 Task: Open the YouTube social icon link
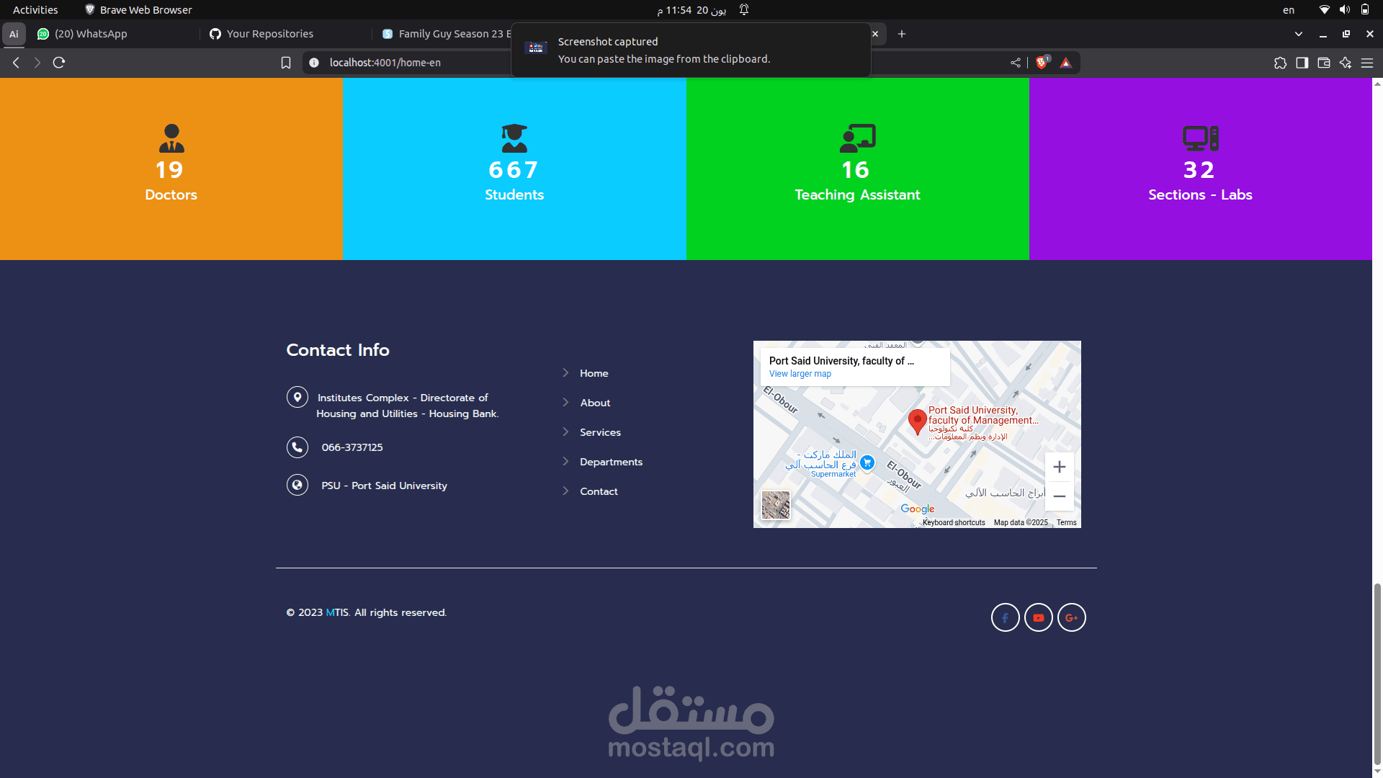click(1038, 617)
